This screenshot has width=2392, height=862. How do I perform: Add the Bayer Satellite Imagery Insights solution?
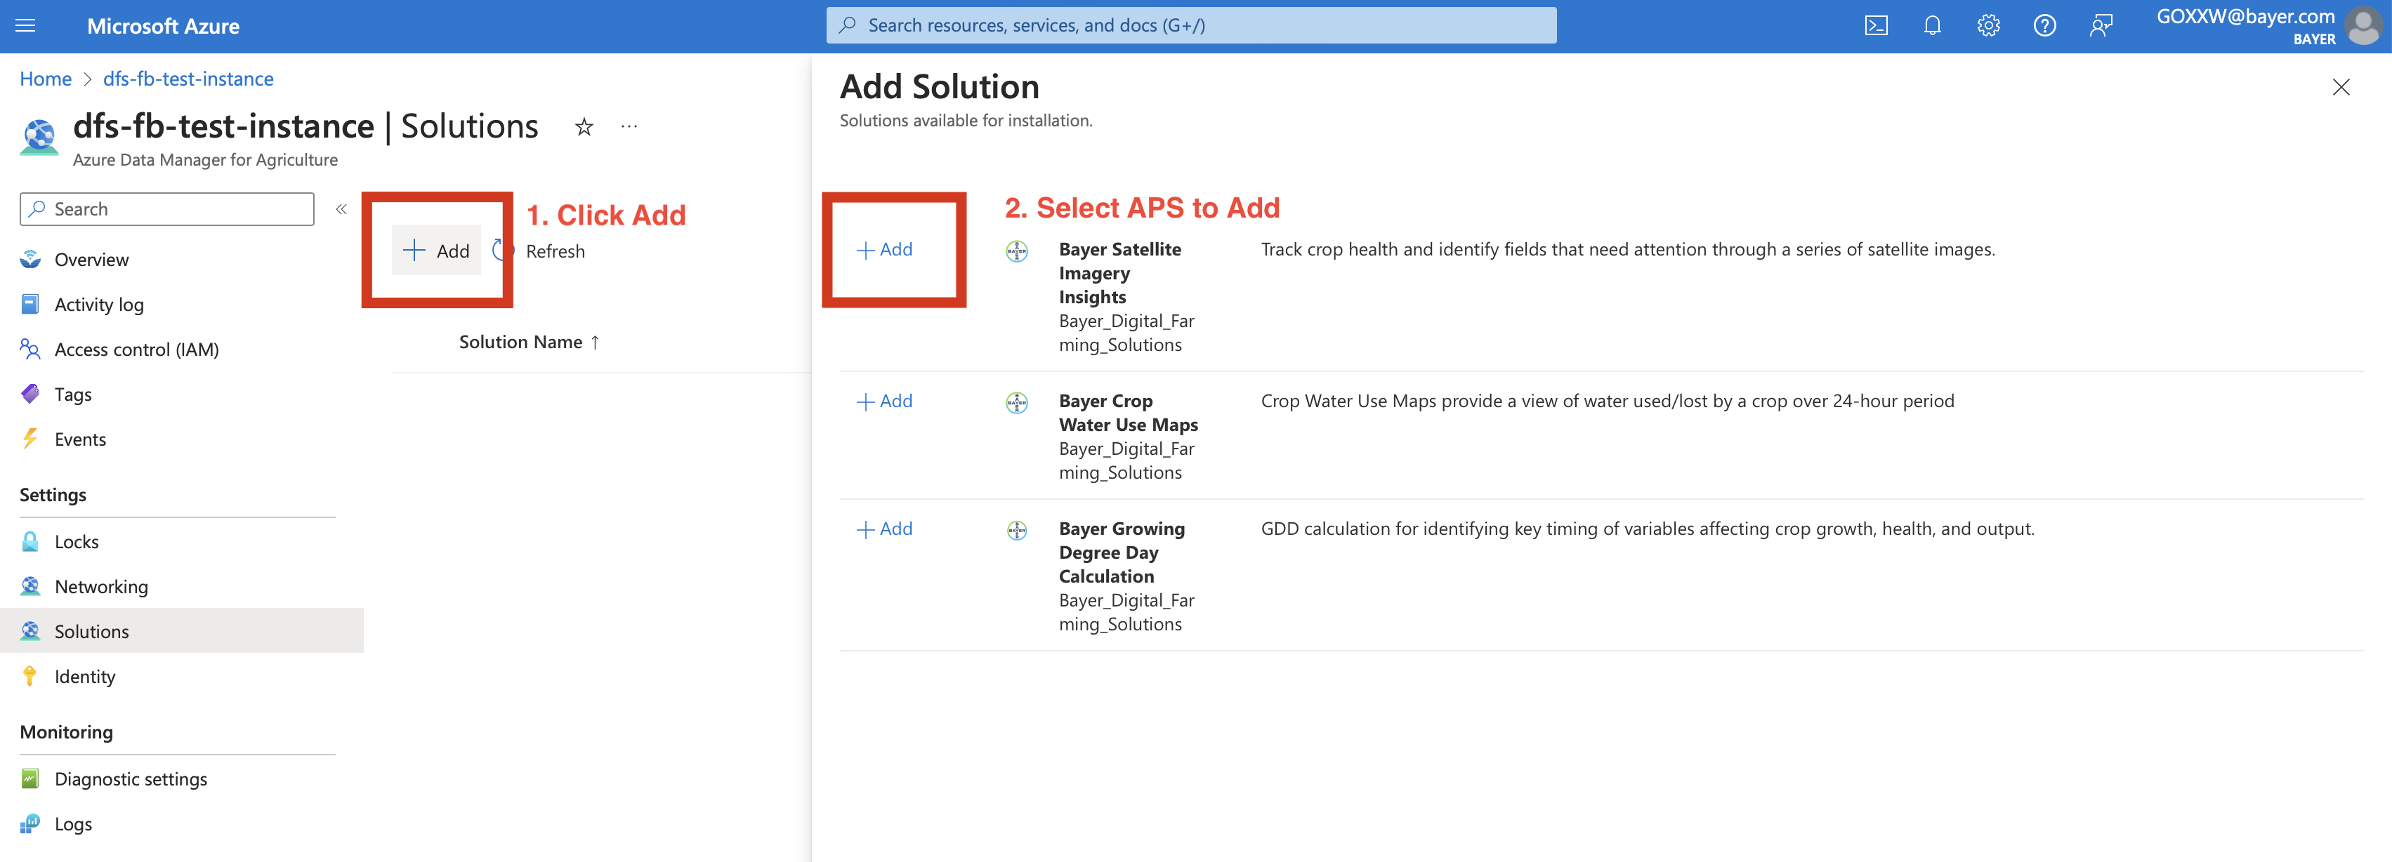click(x=884, y=250)
